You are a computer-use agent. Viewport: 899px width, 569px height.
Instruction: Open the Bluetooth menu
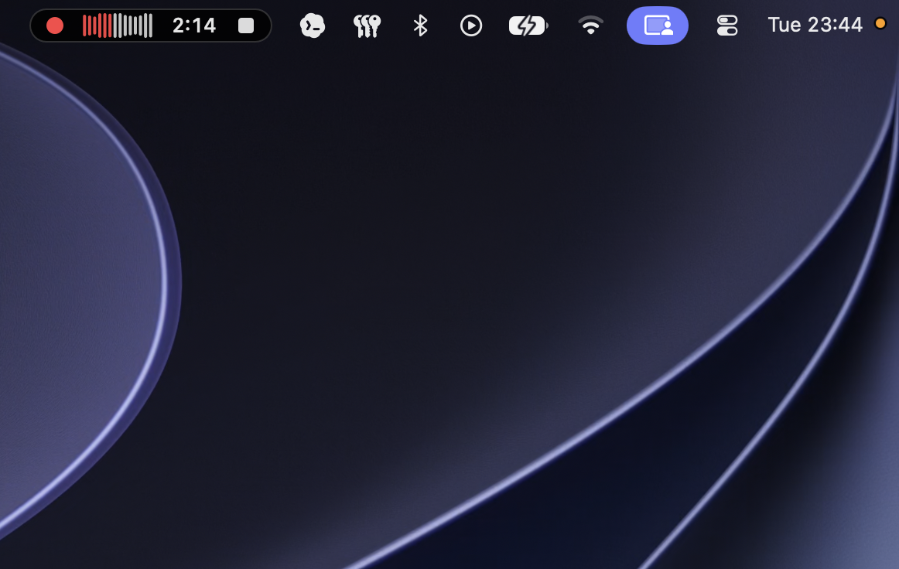pos(420,26)
